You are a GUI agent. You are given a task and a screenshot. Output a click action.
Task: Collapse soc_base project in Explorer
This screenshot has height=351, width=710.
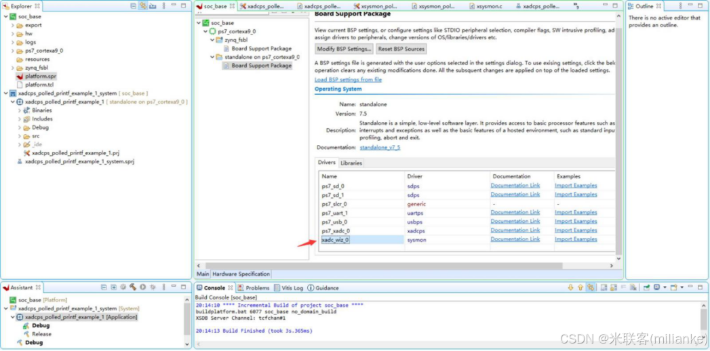(x=5, y=17)
